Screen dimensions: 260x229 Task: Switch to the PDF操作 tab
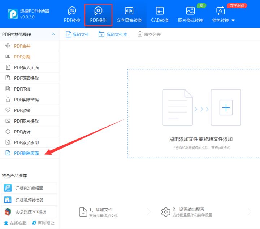[x=98, y=15]
